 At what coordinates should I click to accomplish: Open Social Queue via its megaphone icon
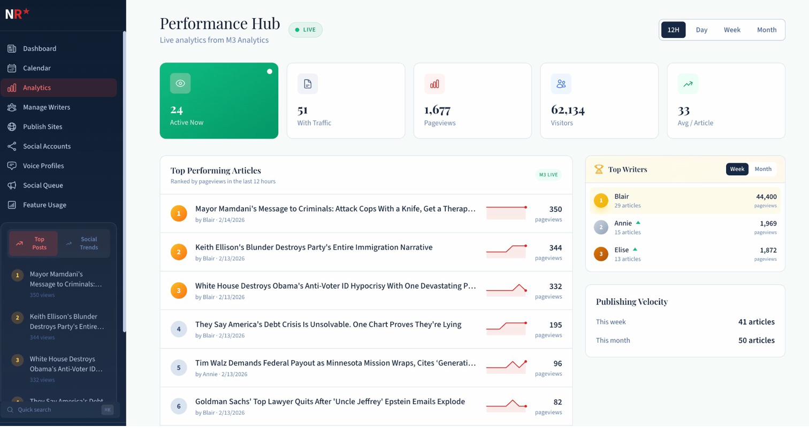(x=12, y=185)
